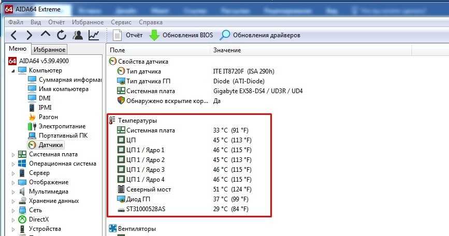Switch to the Избранное tab
This screenshot has width=449, height=236.
49,49
